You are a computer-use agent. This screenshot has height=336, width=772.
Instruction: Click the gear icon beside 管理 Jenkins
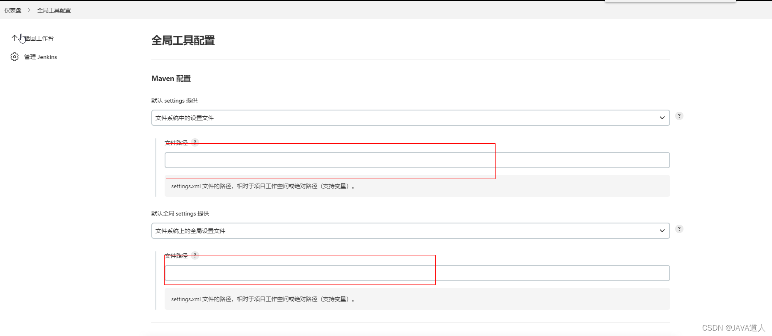click(x=15, y=57)
